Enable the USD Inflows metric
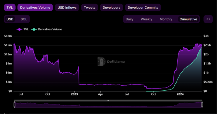Screen dimensions: 217x114 [67, 7]
